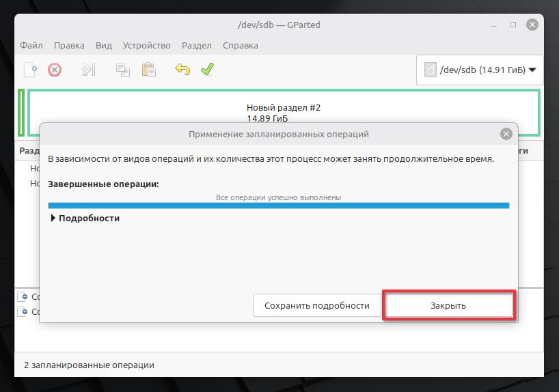559x392 pixels.
Task: Click the Delete partition red icon
Action: tap(55, 70)
